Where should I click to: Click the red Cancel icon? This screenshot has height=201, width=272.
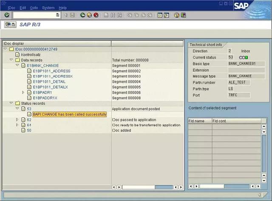pyautogui.click(x=96, y=15)
